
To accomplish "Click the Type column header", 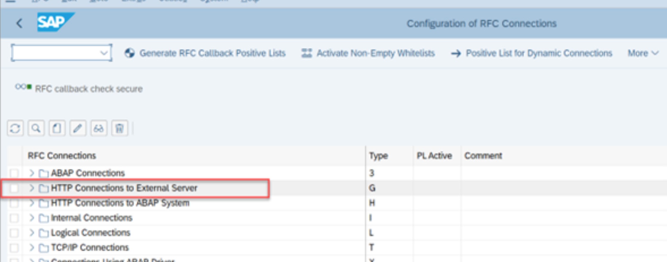I will click(378, 156).
